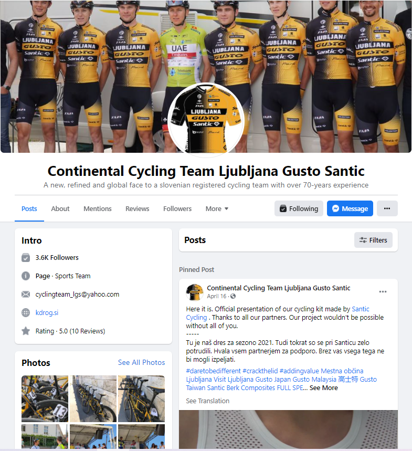412x451 pixels.
Task: Expand the post text with See More
Action: click(x=323, y=387)
